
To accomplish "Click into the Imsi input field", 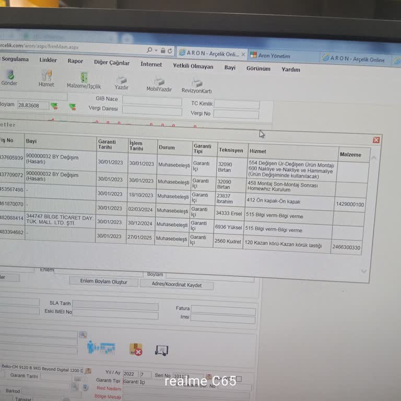I will pos(223,319).
